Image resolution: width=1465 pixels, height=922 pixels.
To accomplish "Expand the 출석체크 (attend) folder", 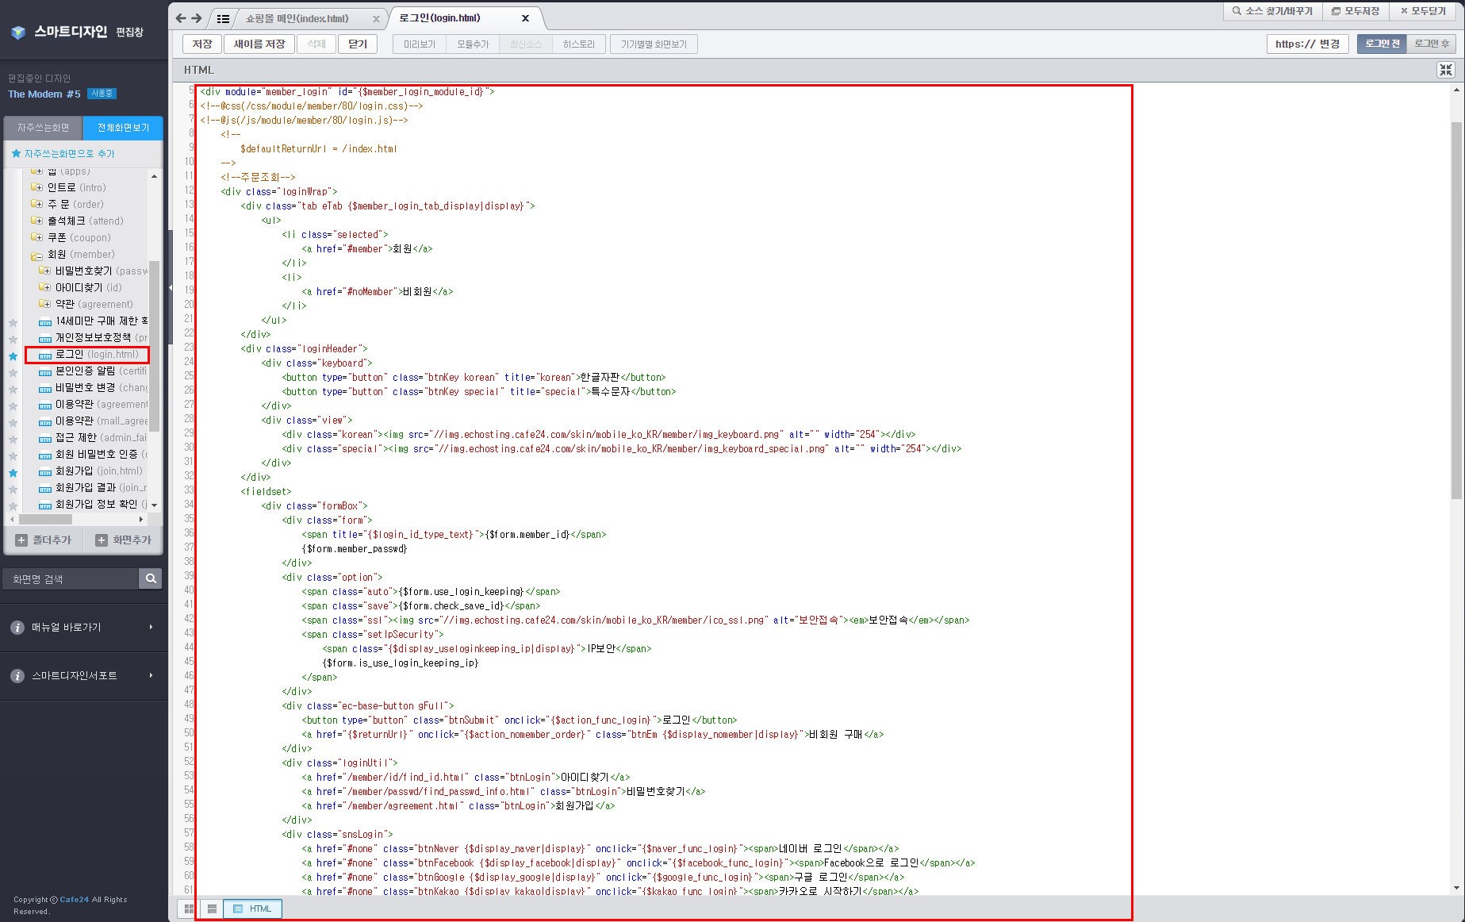I will pyautogui.click(x=36, y=221).
